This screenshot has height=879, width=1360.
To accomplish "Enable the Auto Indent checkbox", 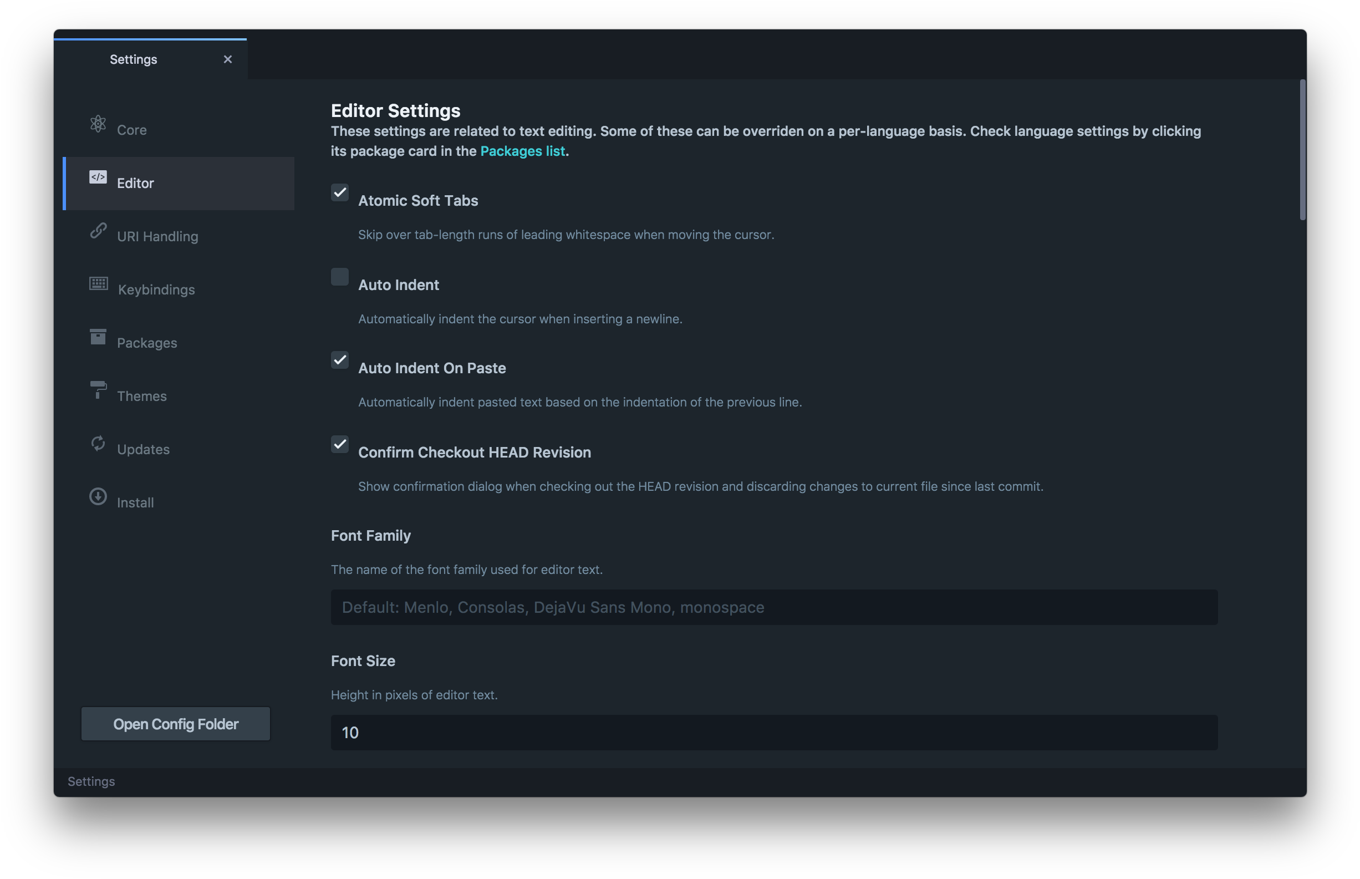I will click(x=340, y=277).
